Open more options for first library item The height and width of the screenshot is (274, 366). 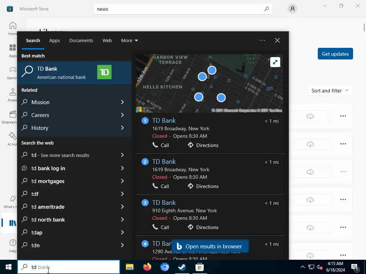point(343,116)
